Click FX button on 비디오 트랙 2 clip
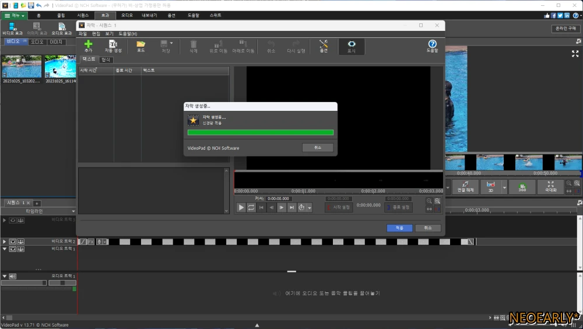Viewport: 583px width, 329px height. [91, 242]
